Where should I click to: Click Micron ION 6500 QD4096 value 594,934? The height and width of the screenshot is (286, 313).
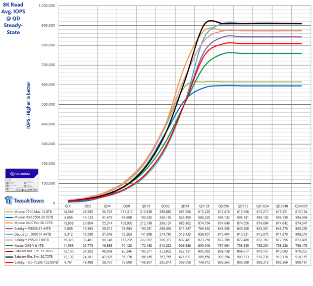(301, 218)
